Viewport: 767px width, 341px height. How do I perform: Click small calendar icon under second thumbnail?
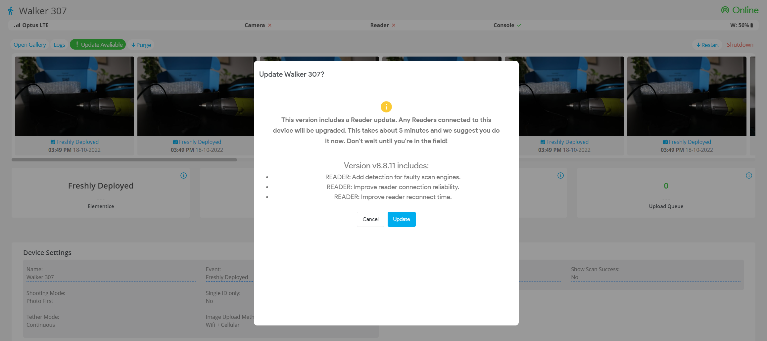click(175, 142)
